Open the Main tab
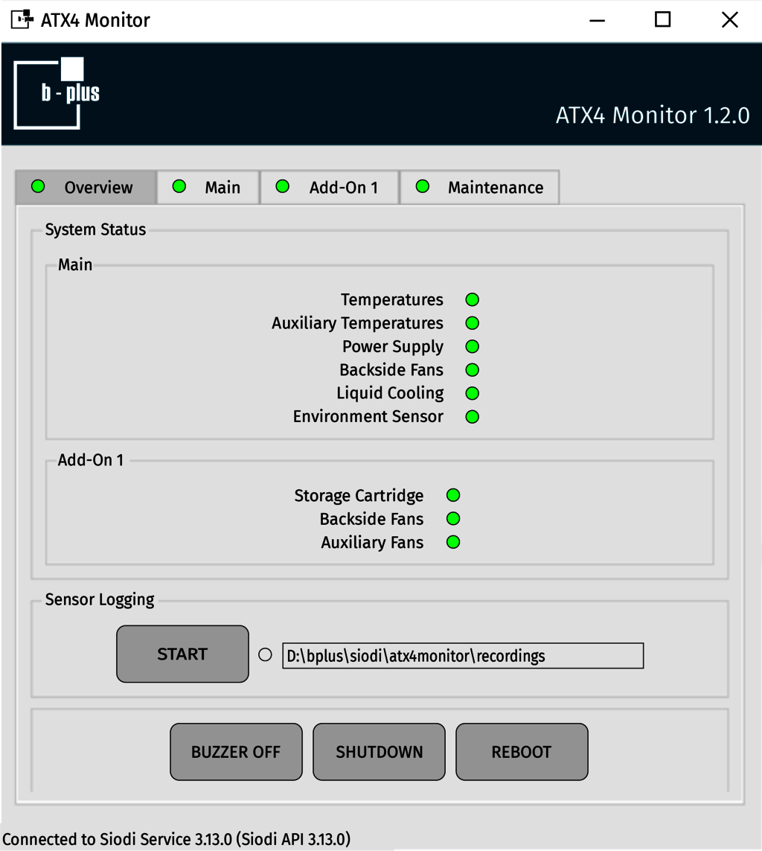Image resolution: width=762 pixels, height=851 pixels. click(208, 187)
